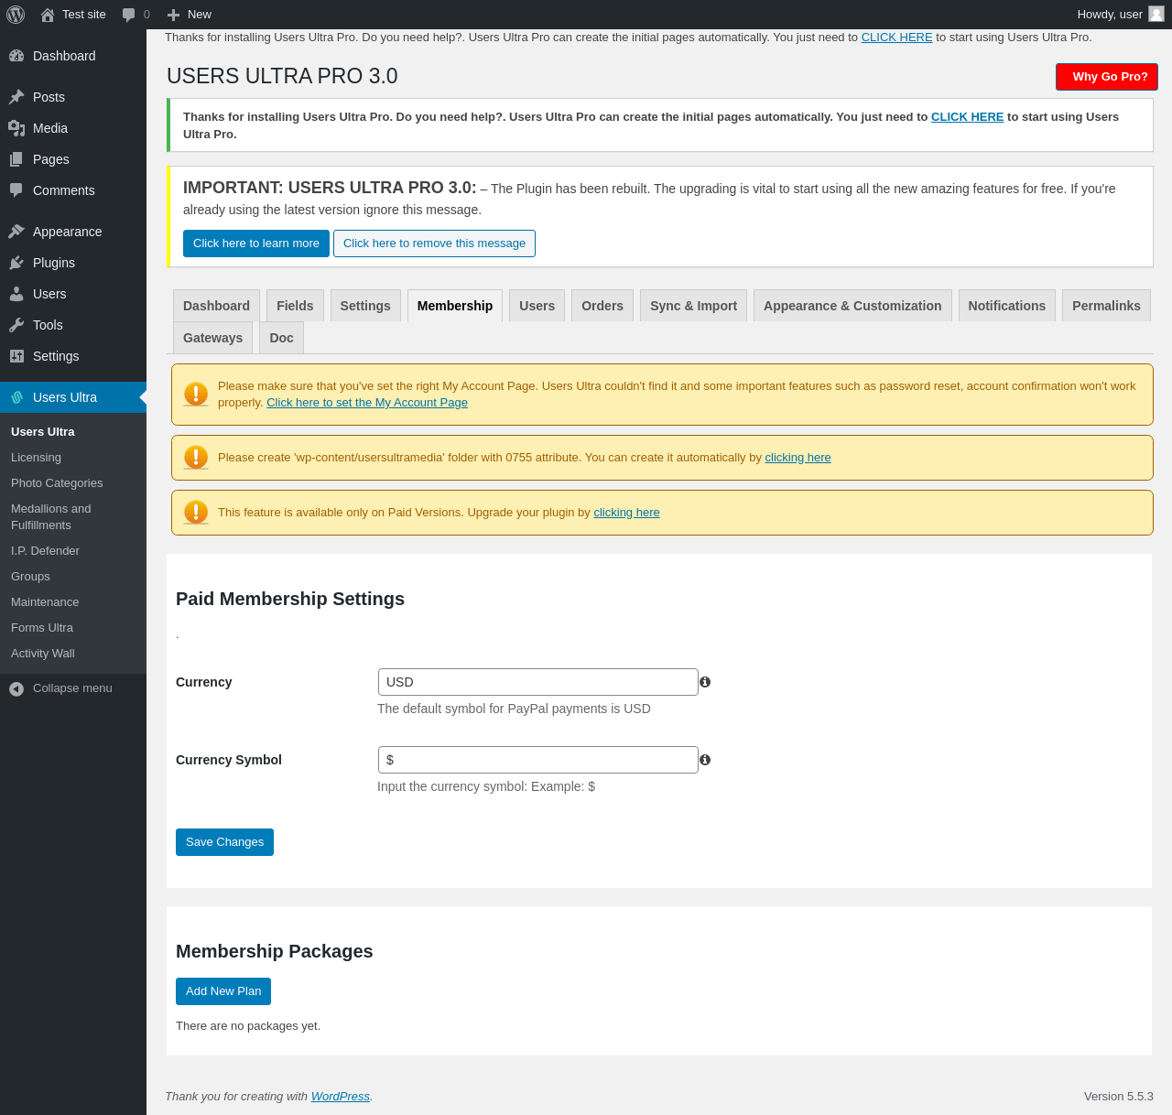The image size is (1172, 1115).
Task: Open Photo Categories submenu item
Action: [73, 483]
